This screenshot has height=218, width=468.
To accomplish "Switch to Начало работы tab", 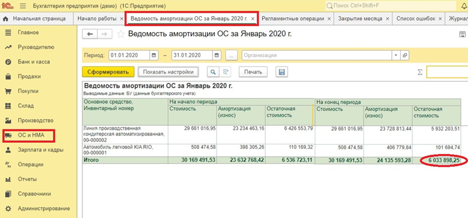I will point(97,19).
